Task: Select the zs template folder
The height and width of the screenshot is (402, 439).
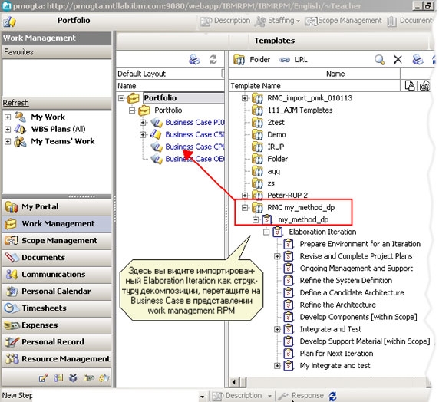Action: click(271, 183)
